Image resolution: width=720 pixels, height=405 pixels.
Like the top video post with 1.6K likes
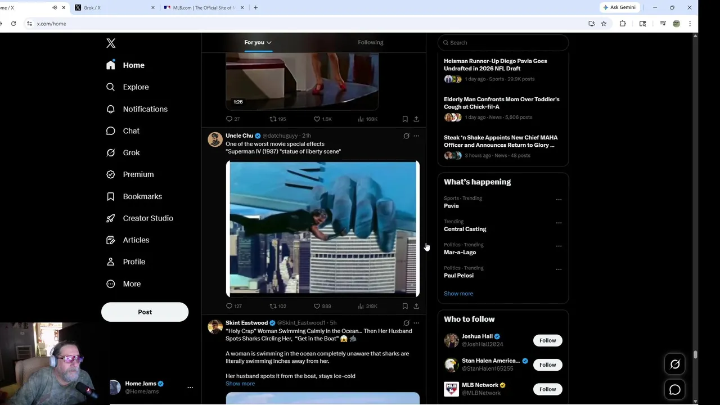pyautogui.click(x=322, y=119)
